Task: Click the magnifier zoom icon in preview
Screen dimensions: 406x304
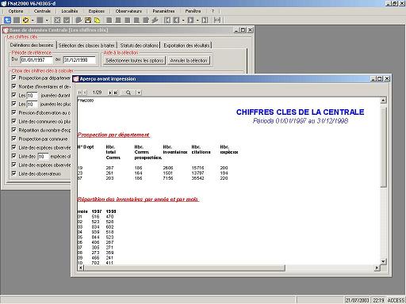Action: pyautogui.click(x=128, y=93)
